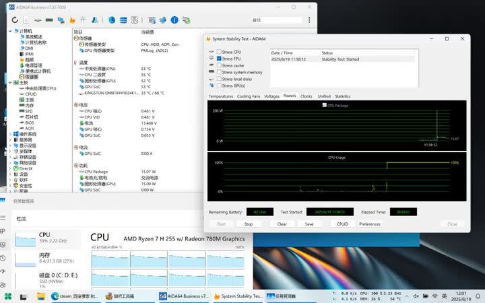Uncheck Stress FPU checkbox
Image resolution: width=485 pixels, height=303 pixels.
219,59
